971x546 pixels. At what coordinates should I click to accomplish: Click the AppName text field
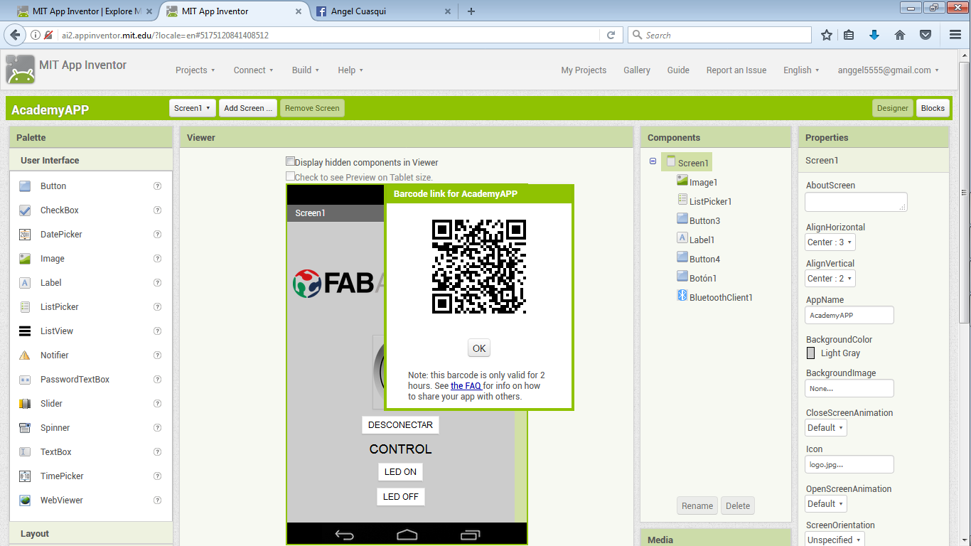pyautogui.click(x=849, y=315)
